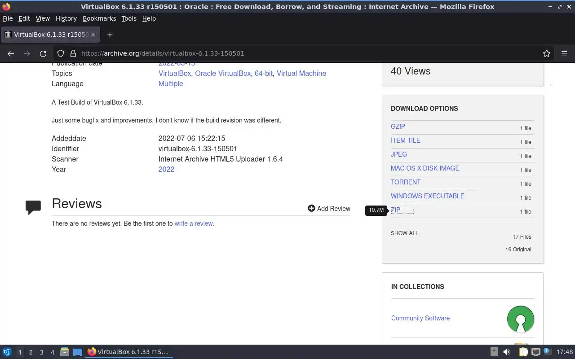This screenshot has height=359, width=575.
Task: Open the Edit menu
Action: [x=24, y=18]
